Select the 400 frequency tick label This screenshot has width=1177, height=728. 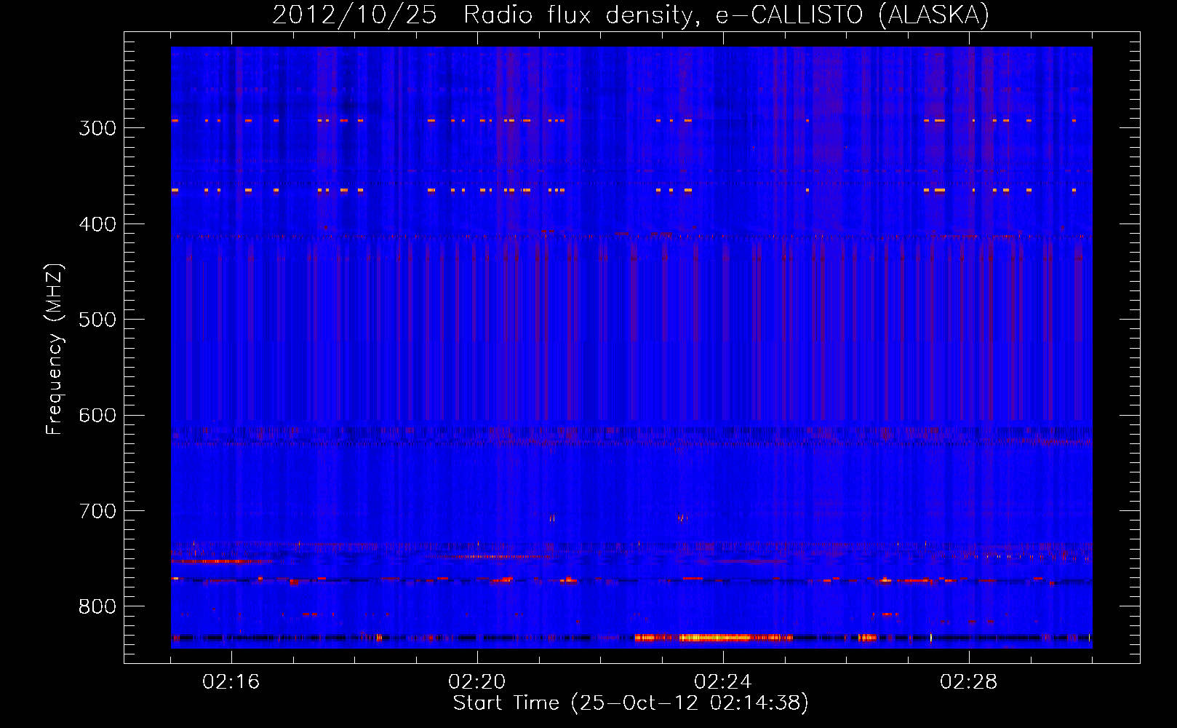[x=97, y=224]
